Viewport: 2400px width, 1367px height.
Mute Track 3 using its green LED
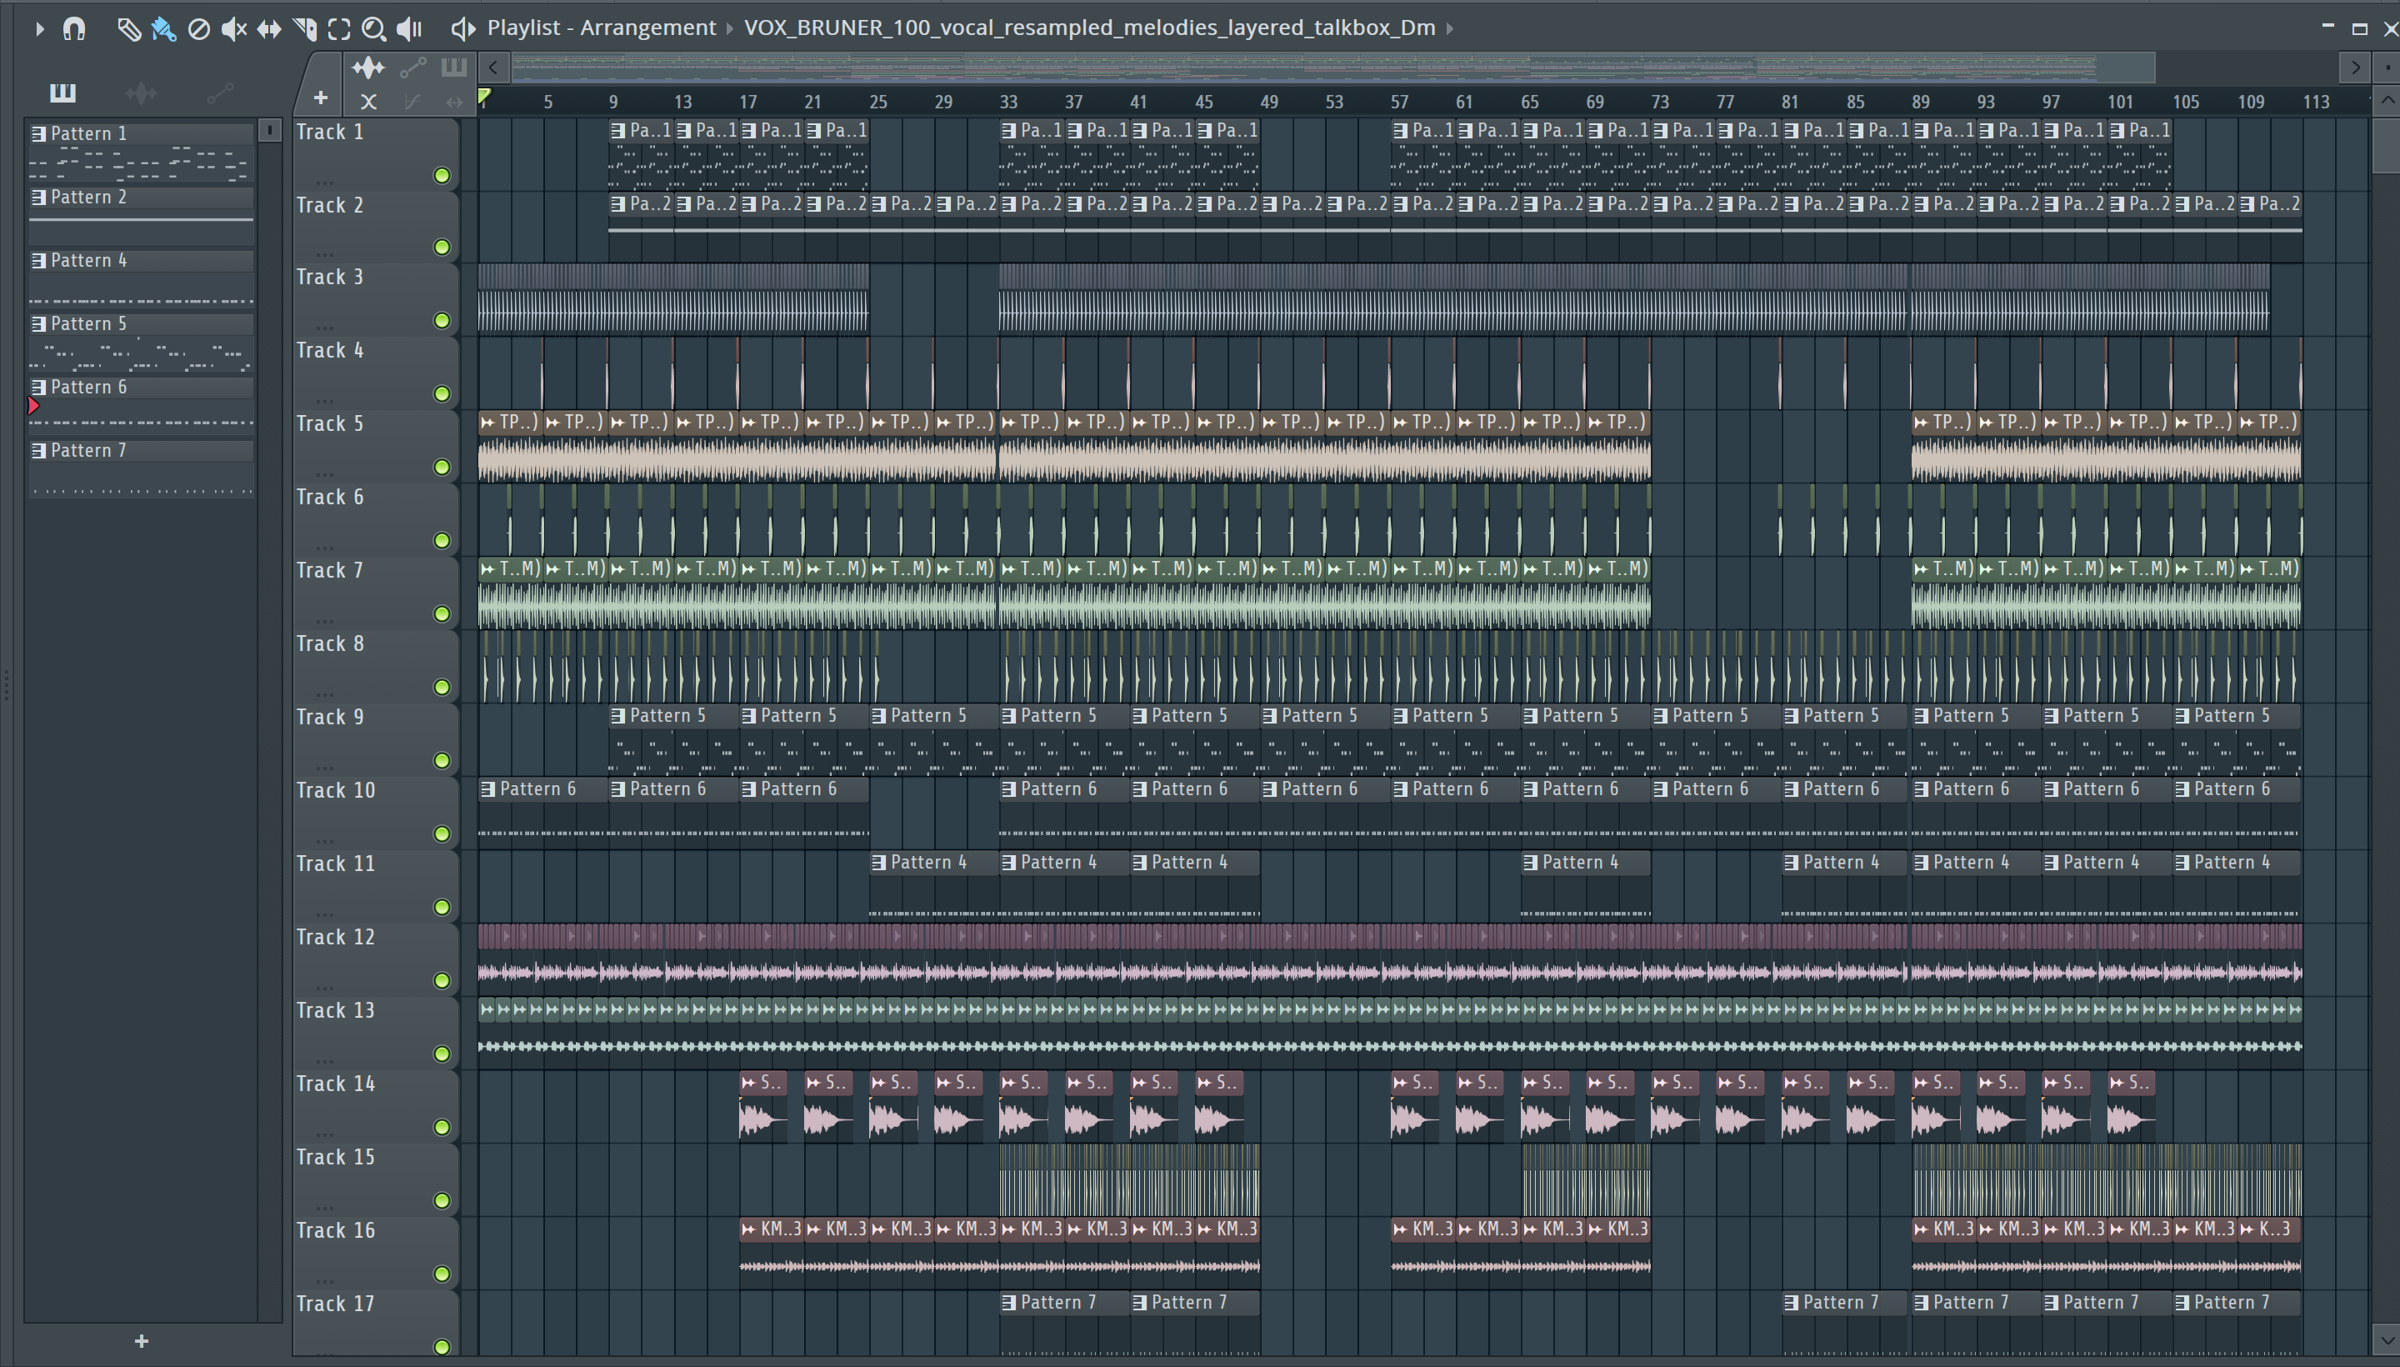pyautogui.click(x=442, y=321)
